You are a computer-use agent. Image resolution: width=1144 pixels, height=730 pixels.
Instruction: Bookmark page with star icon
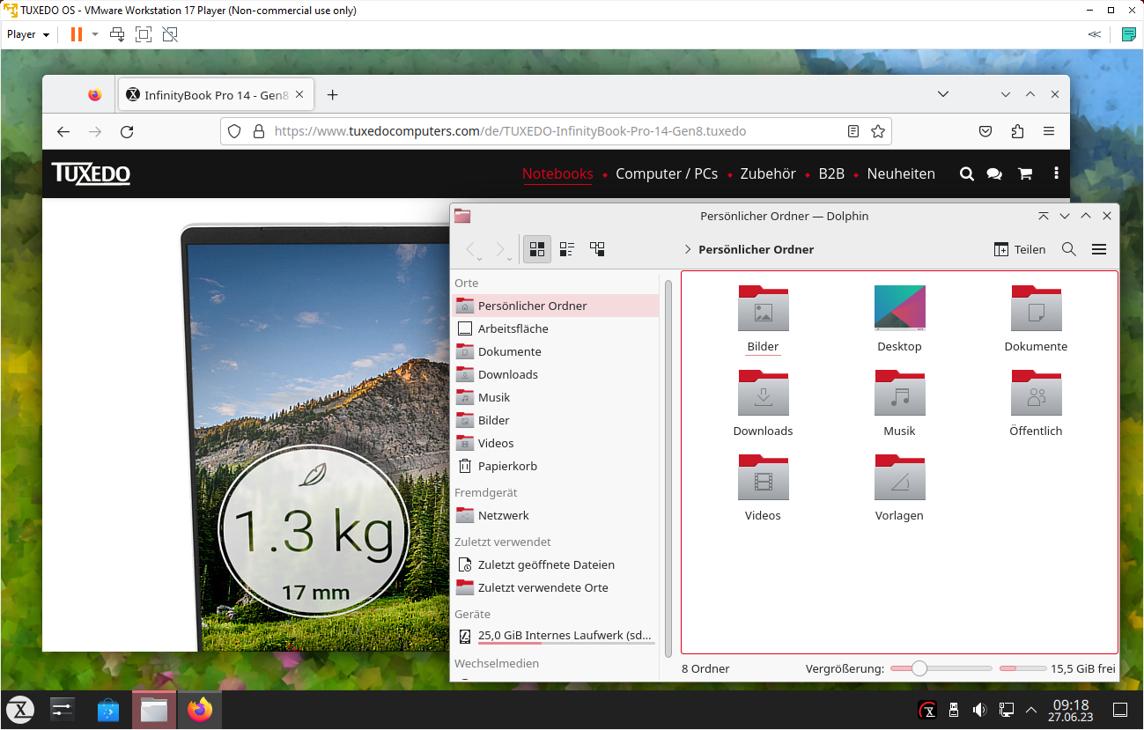point(878,131)
